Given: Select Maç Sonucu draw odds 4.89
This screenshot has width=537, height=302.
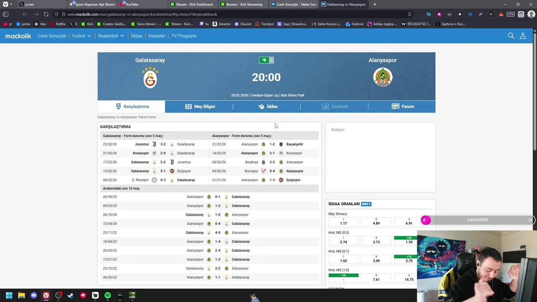Looking at the screenshot, I should (x=376, y=222).
